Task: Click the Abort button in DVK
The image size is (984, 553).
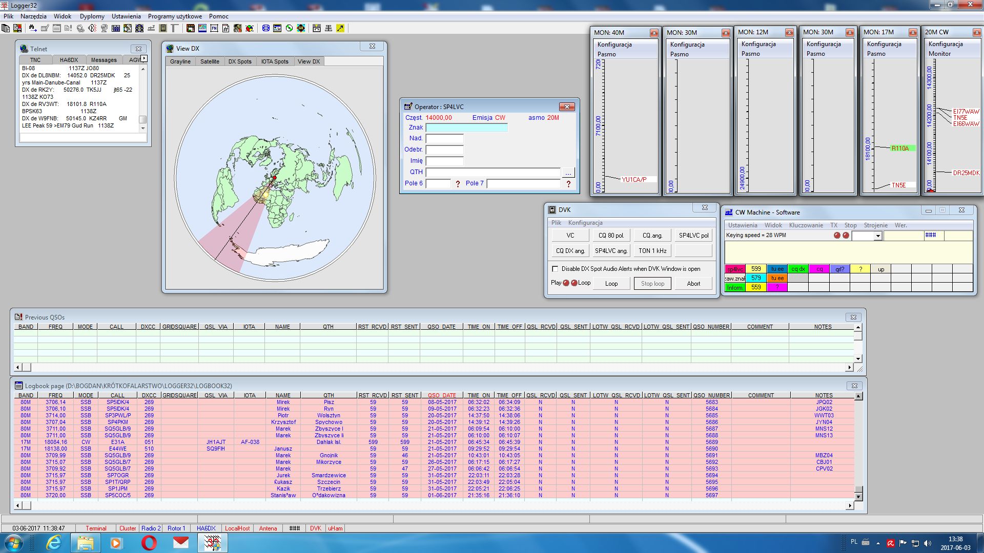Action: [x=693, y=284]
